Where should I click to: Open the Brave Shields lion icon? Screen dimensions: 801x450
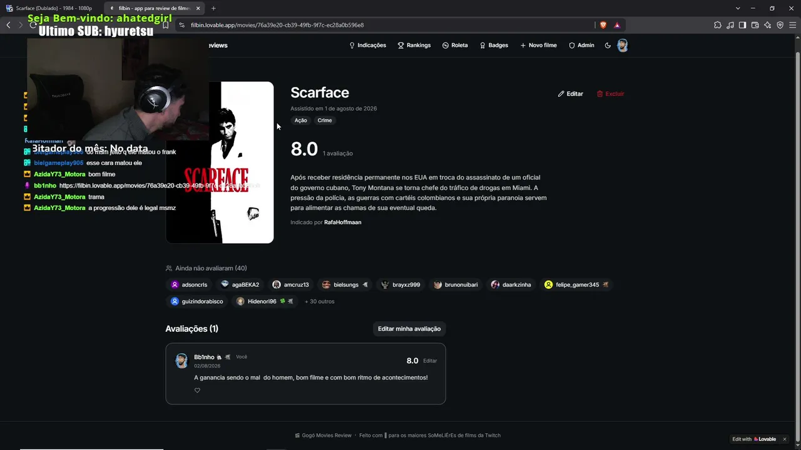click(x=603, y=25)
